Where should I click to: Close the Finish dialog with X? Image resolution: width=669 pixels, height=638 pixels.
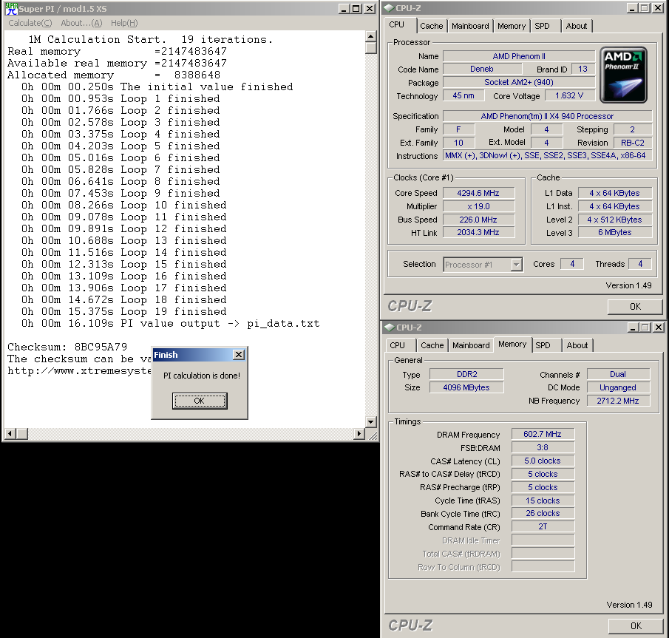[239, 355]
